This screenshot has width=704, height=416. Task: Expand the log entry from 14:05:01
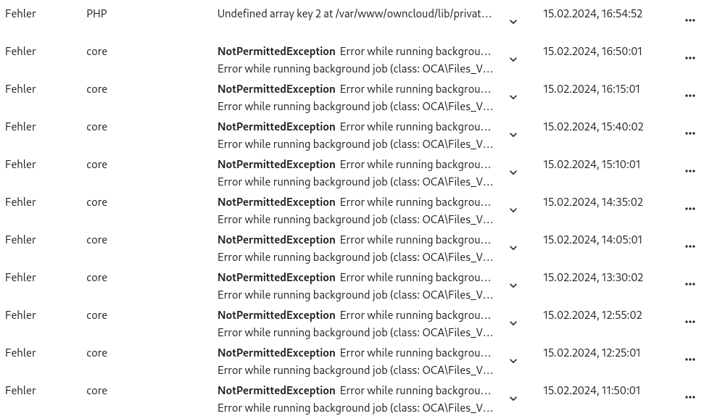click(x=513, y=248)
